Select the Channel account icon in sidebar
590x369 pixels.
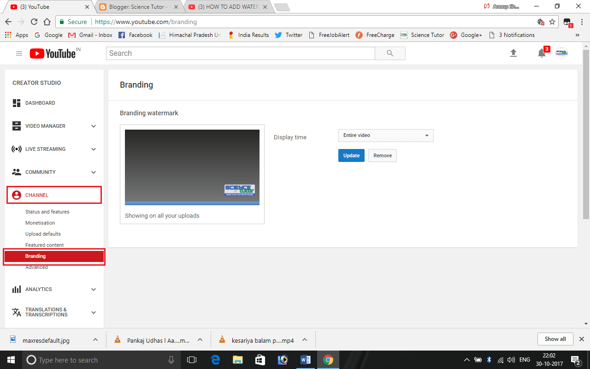[x=17, y=195]
